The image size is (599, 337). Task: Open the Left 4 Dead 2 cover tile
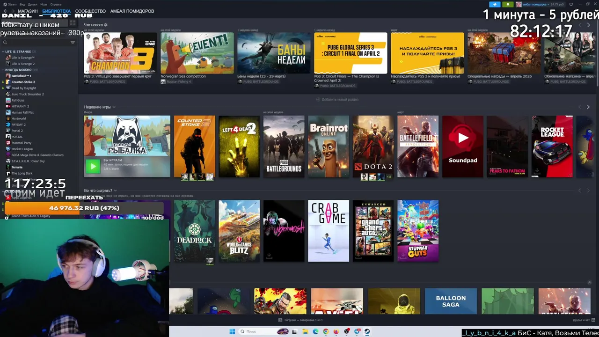point(239,147)
